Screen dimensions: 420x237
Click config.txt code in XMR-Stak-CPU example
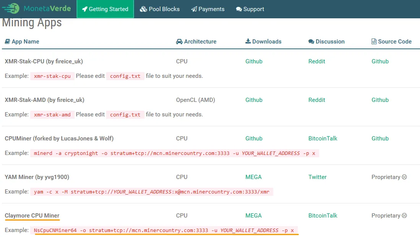click(125, 76)
